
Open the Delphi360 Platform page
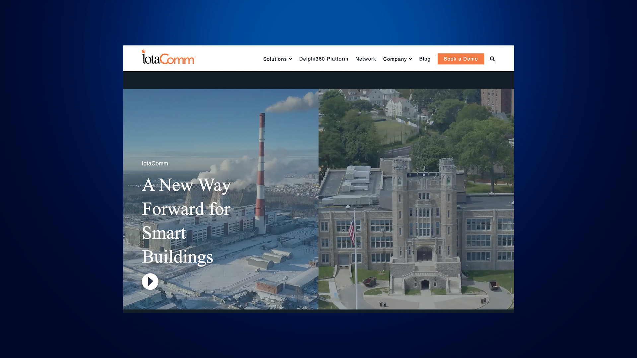tap(323, 59)
